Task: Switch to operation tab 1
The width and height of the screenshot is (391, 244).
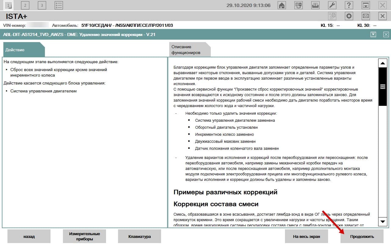Action: (8, 5)
